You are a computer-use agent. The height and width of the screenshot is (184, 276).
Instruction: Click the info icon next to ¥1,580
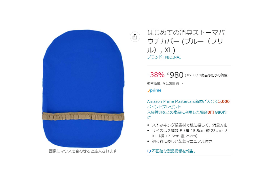click(x=178, y=84)
